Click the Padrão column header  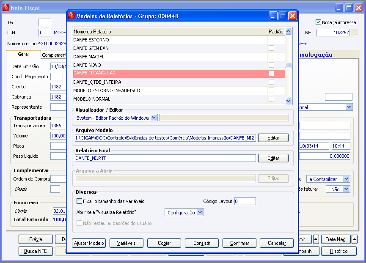pyautogui.click(x=276, y=31)
